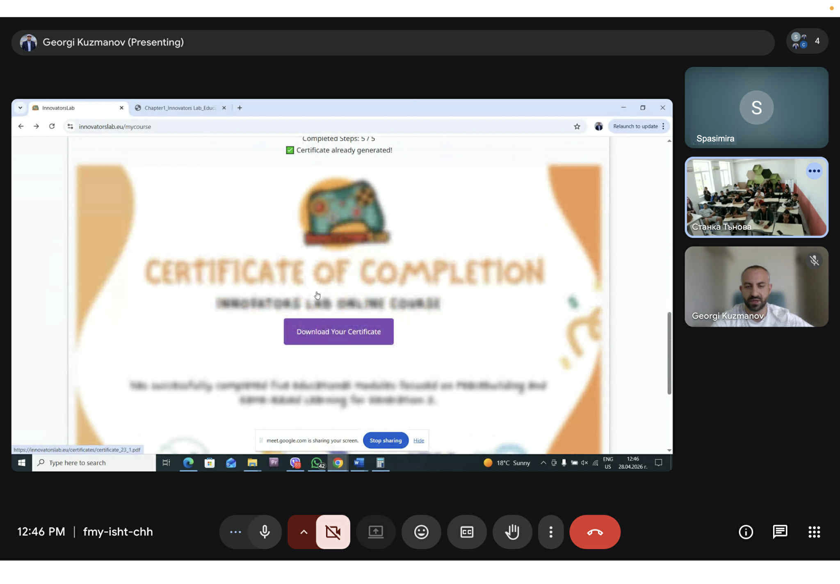840x584 pixels.
Task: Switch to InnovatorsLab browser tab
Action: tap(78, 108)
